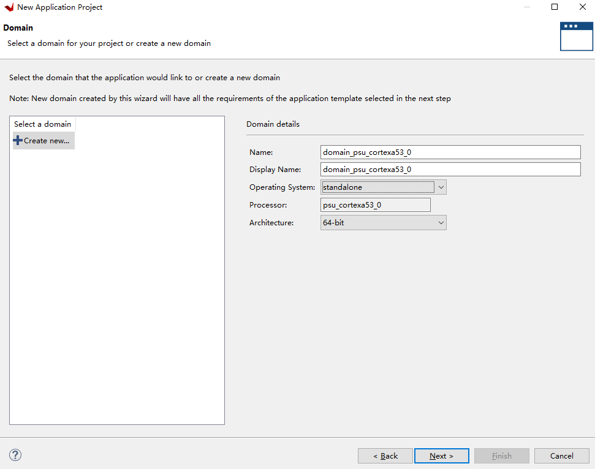Click the 'Display Name:' label
The width and height of the screenshot is (595, 469).
click(275, 170)
